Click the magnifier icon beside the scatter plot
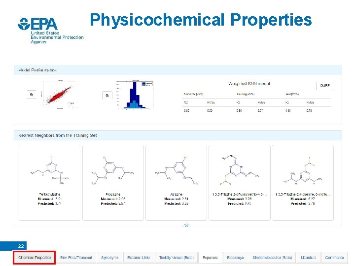Viewport: 355px width, 266px height. (32, 95)
